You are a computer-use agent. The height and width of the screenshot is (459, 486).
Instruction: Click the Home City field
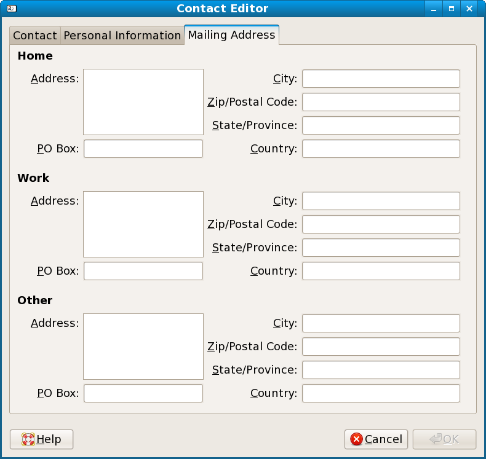(x=381, y=79)
